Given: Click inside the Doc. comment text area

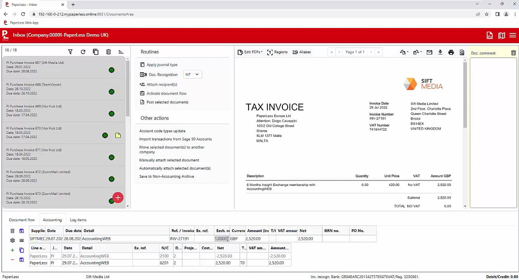Looking at the screenshot, I should 493,132.
